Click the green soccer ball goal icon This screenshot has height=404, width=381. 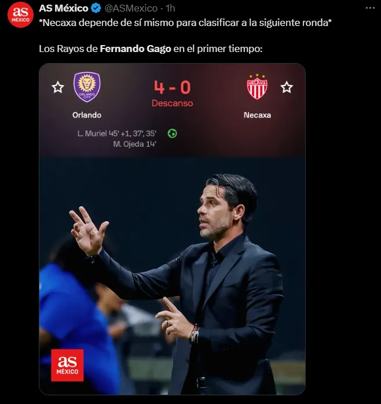(x=173, y=134)
